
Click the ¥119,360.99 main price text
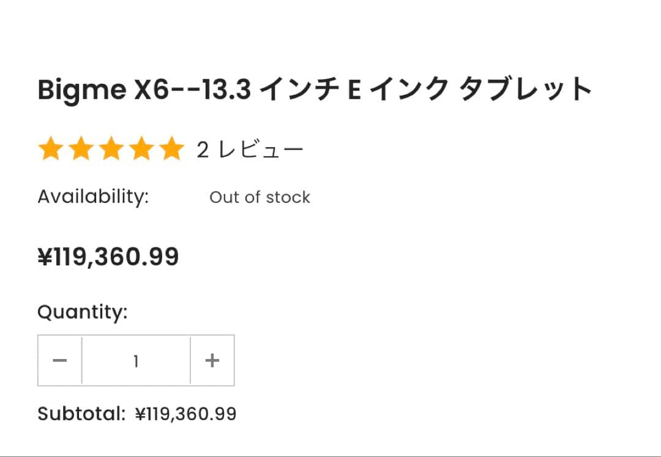tap(108, 256)
